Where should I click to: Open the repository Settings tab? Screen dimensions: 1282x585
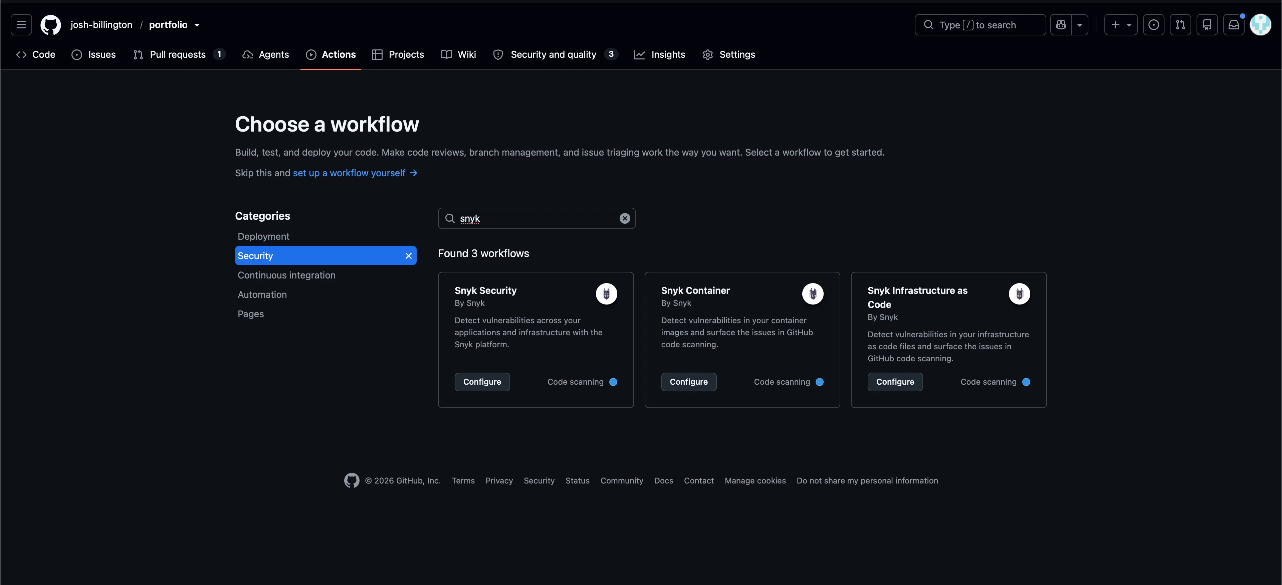tap(728, 54)
